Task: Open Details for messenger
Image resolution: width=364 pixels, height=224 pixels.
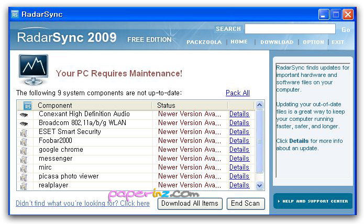Action: click(239, 159)
